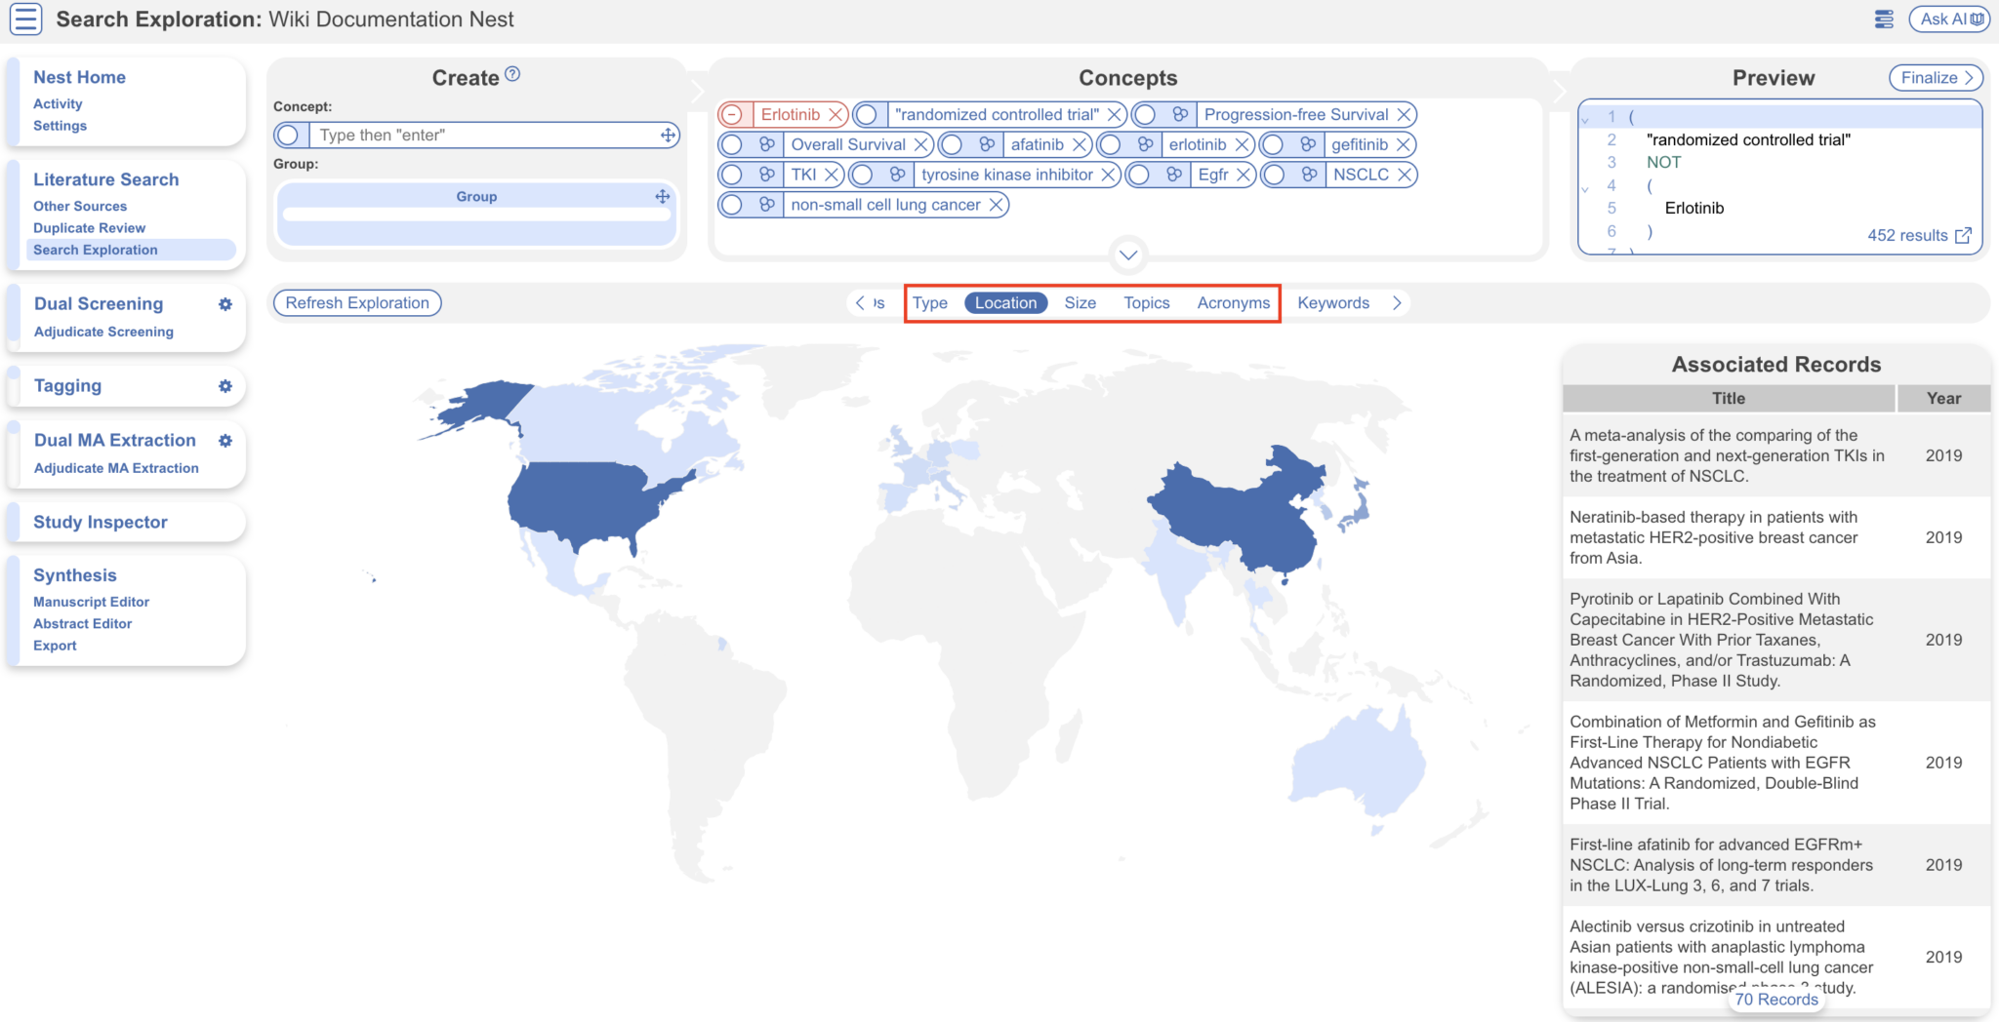Image resolution: width=1999 pixels, height=1022 pixels.
Task: Click the right chevron beside Keywords tab
Action: pyautogui.click(x=1397, y=302)
